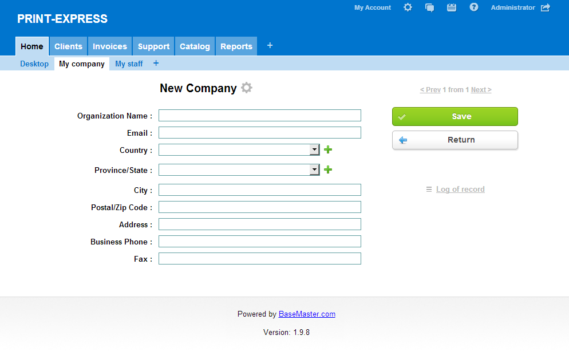
Task: Select the Catalog tab
Action: point(195,46)
